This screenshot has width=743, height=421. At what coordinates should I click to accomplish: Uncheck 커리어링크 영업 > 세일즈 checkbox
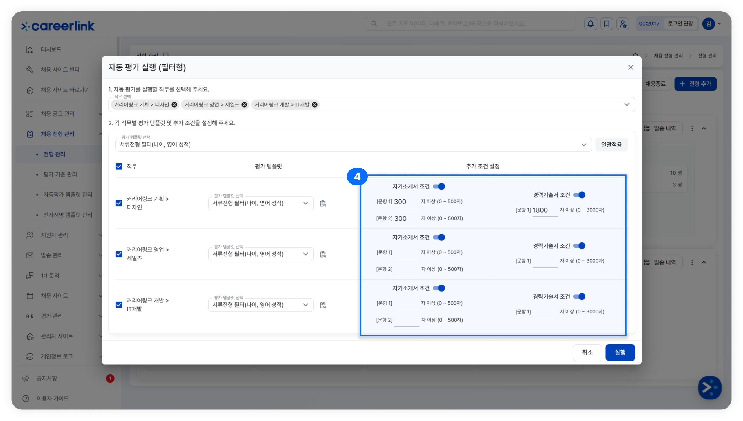[x=119, y=254]
